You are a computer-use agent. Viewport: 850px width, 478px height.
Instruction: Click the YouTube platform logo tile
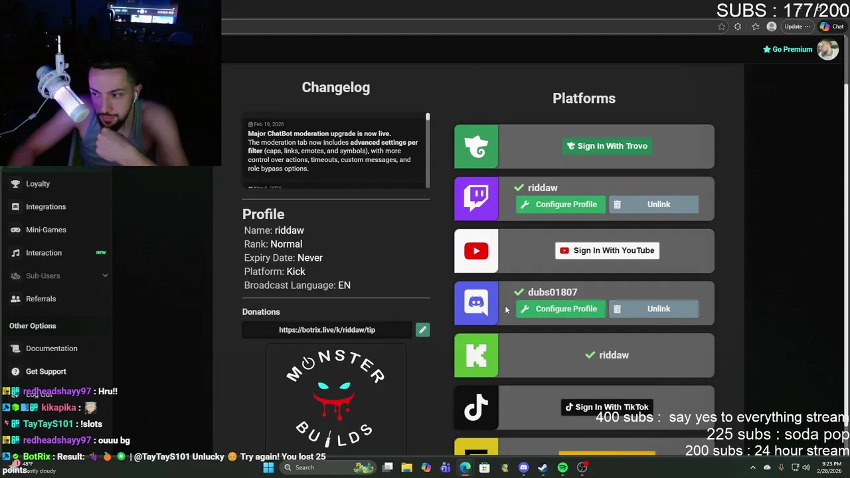[476, 251]
